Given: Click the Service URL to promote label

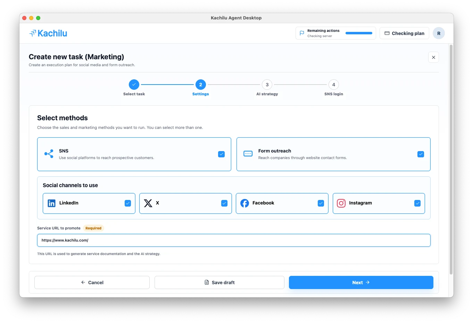Looking at the screenshot, I should [x=59, y=228].
